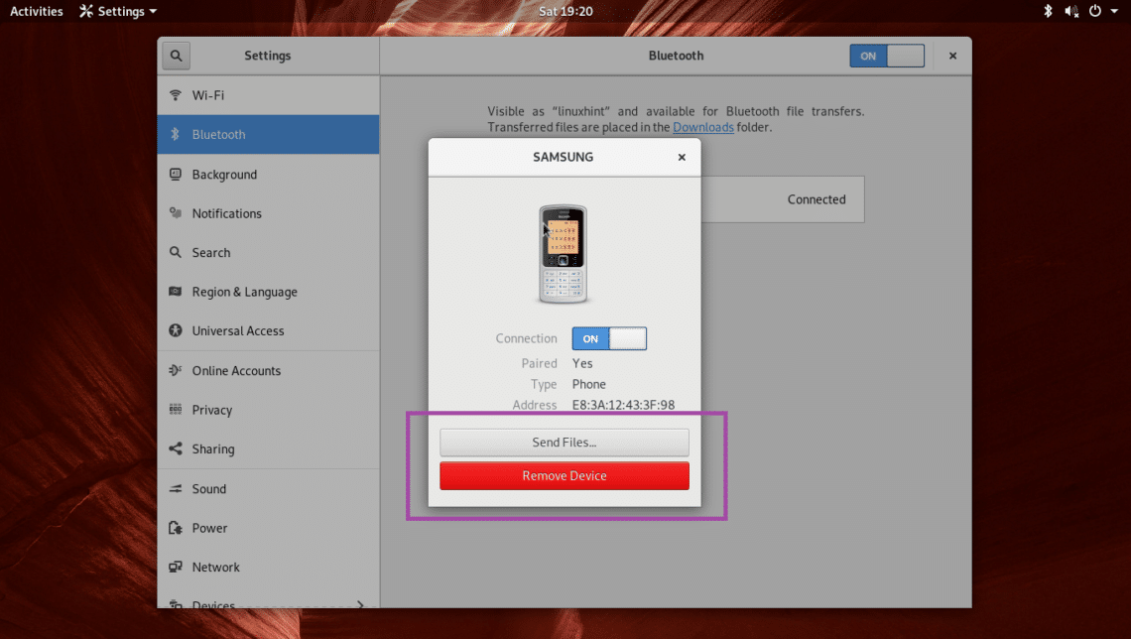Click the SAMSUNG dialog title
Viewport: 1131px width, 639px height.
563,157
